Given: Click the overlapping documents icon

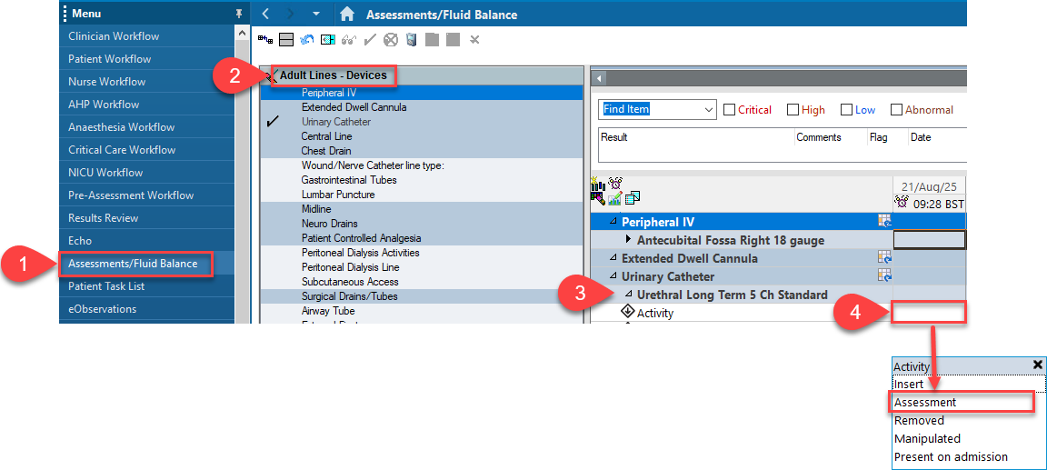Looking at the screenshot, I should 633,197.
